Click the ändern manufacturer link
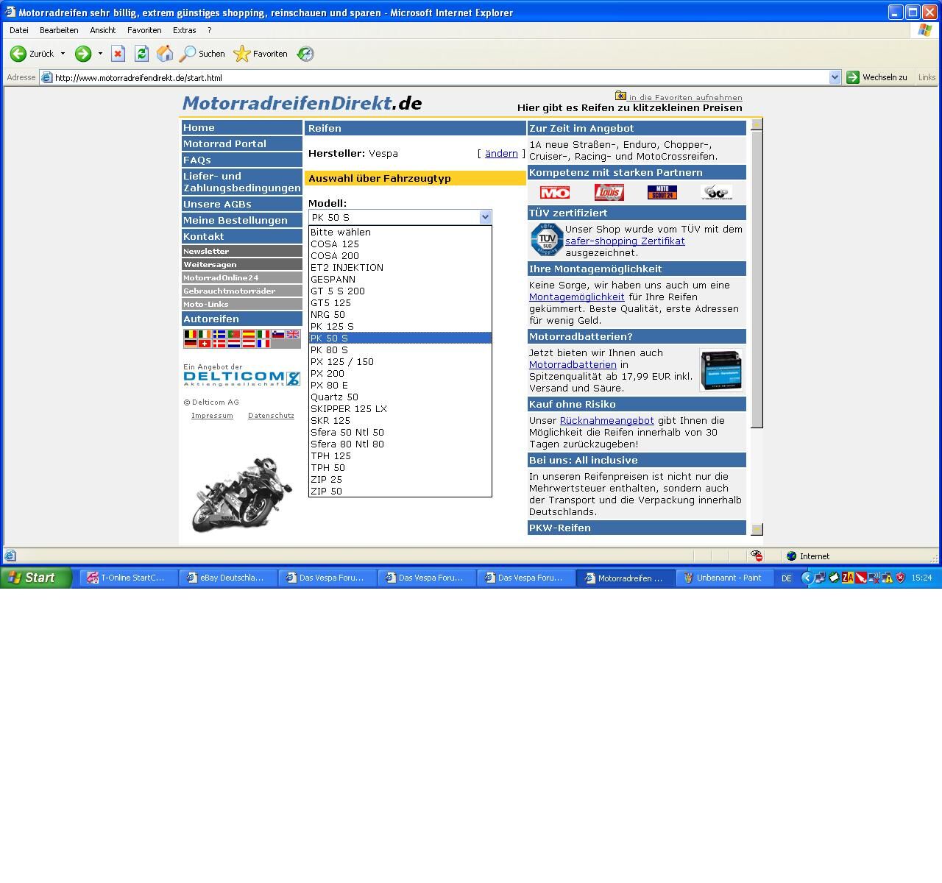The height and width of the screenshot is (883, 942). pos(501,154)
